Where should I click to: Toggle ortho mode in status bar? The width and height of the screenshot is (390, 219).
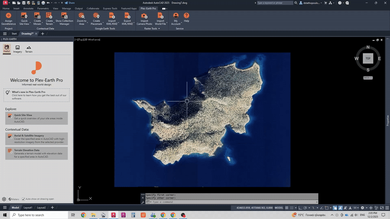300,208
